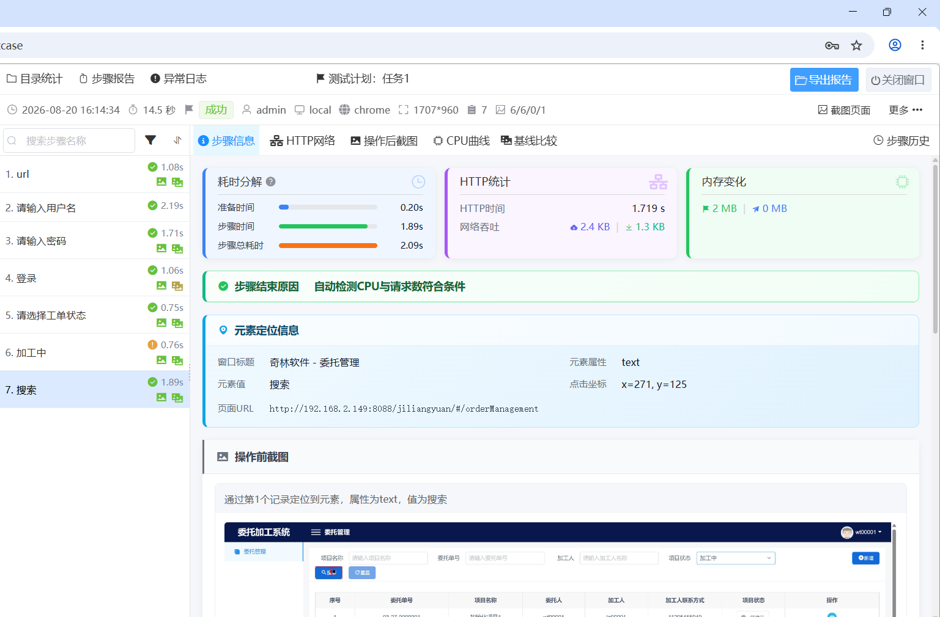This screenshot has width=940, height=617.
Task: Click the 2.4 KB upload value
Action: pos(590,227)
